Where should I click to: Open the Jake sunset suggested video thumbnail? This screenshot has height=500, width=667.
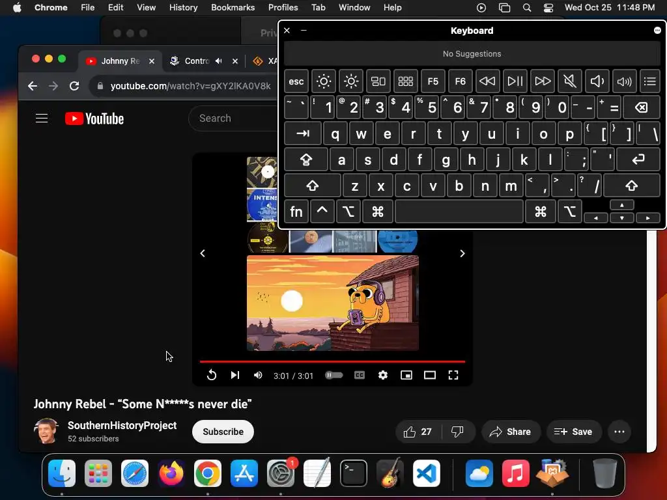[x=333, y=303]
